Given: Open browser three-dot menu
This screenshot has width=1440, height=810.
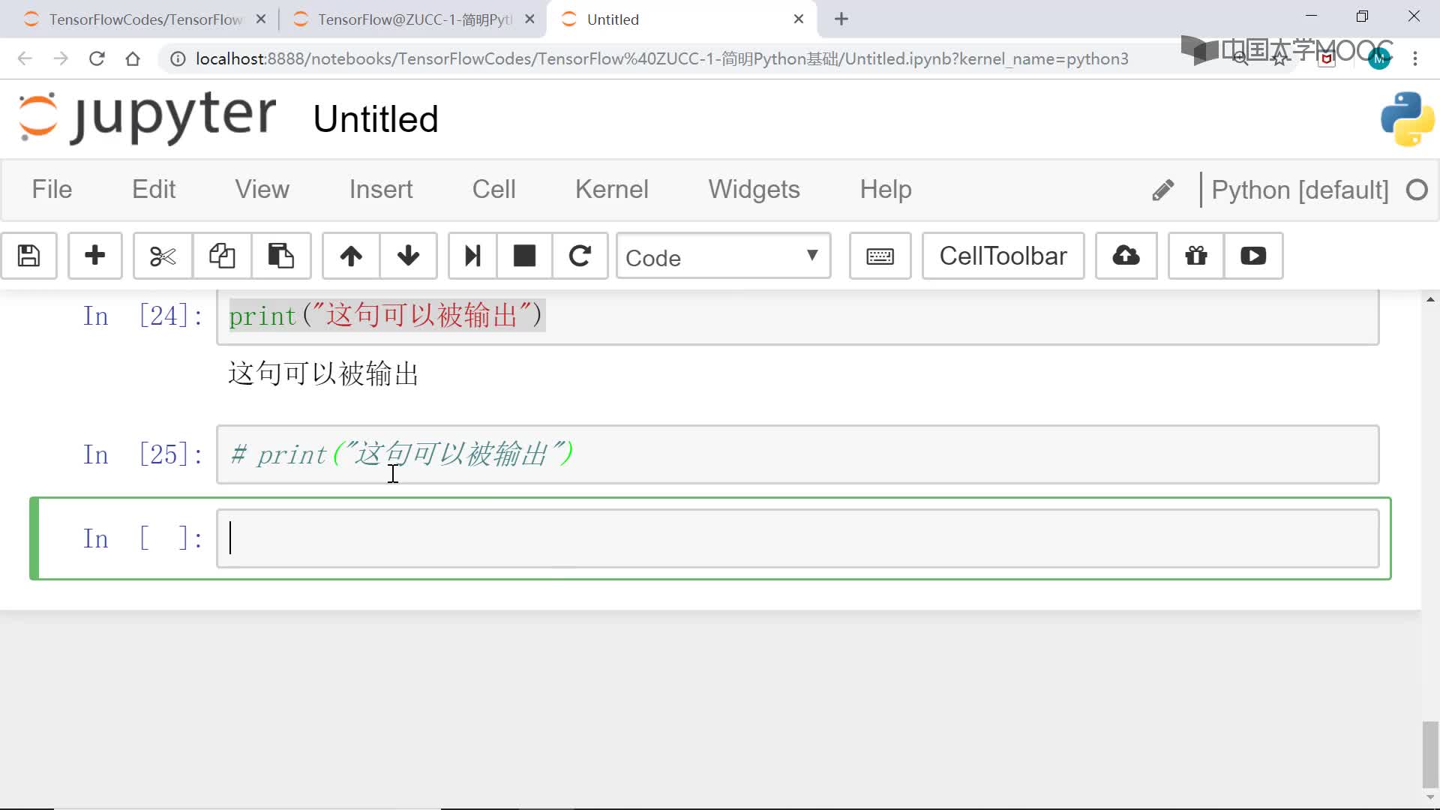Looking at the screenshot, I should pyautogui.click(x=1415, y=58).
